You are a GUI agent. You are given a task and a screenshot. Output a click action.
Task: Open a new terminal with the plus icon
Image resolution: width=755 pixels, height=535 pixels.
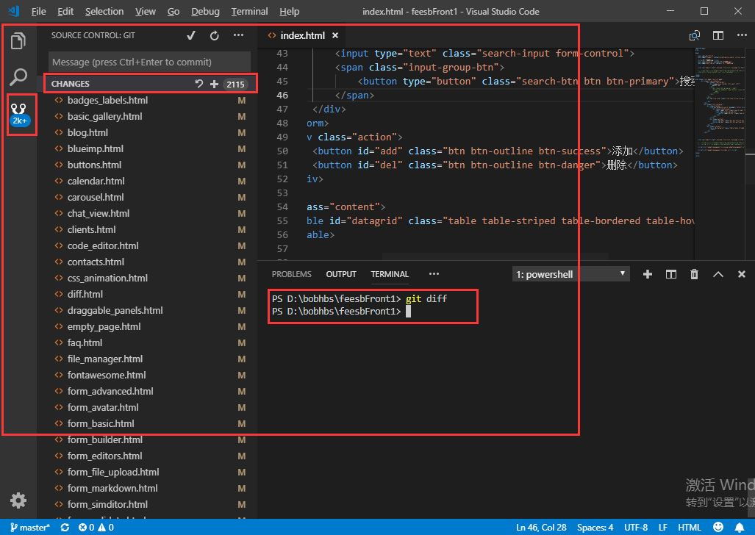coord(647,273)
